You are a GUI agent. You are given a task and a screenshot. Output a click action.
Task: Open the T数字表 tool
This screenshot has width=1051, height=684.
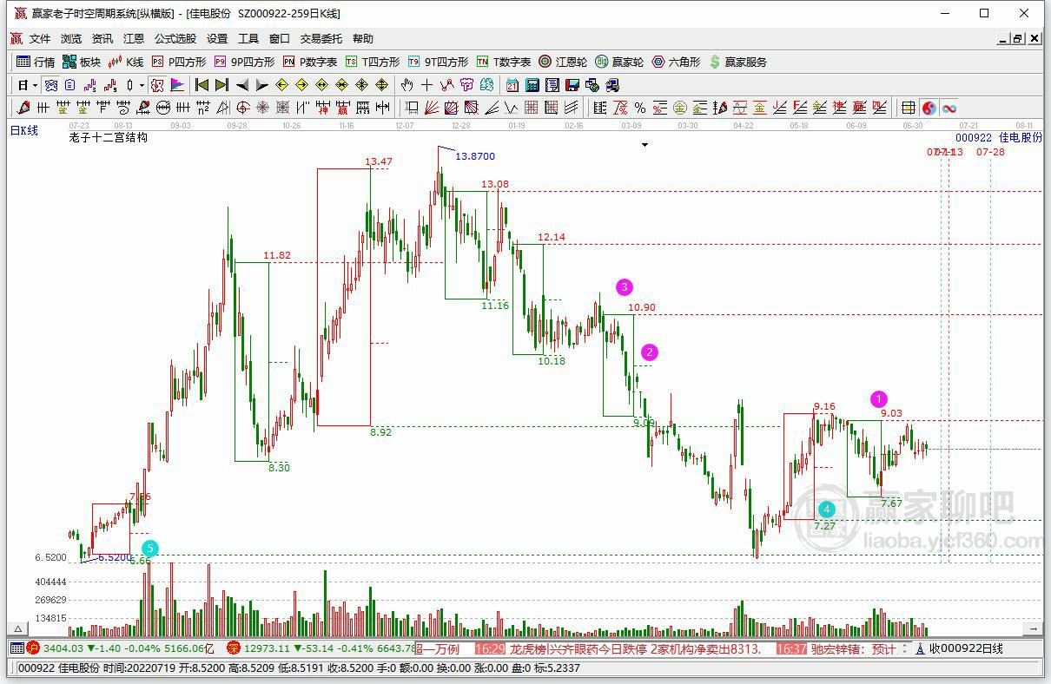coord(504,62)
